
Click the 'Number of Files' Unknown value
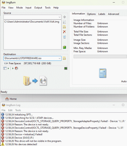pos(102,23)
